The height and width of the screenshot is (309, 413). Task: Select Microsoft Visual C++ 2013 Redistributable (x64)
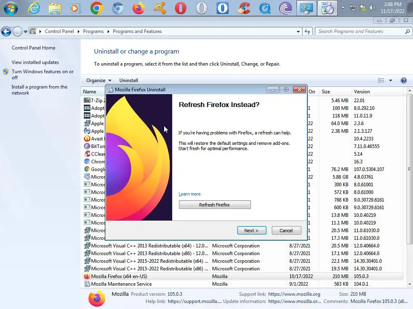242,246
